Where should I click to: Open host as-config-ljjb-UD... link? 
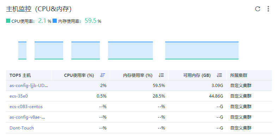click(x=29, y=86)
